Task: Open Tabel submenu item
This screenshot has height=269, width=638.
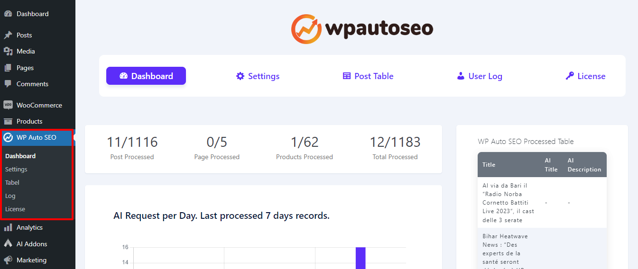Action: [x=12, y=182]
